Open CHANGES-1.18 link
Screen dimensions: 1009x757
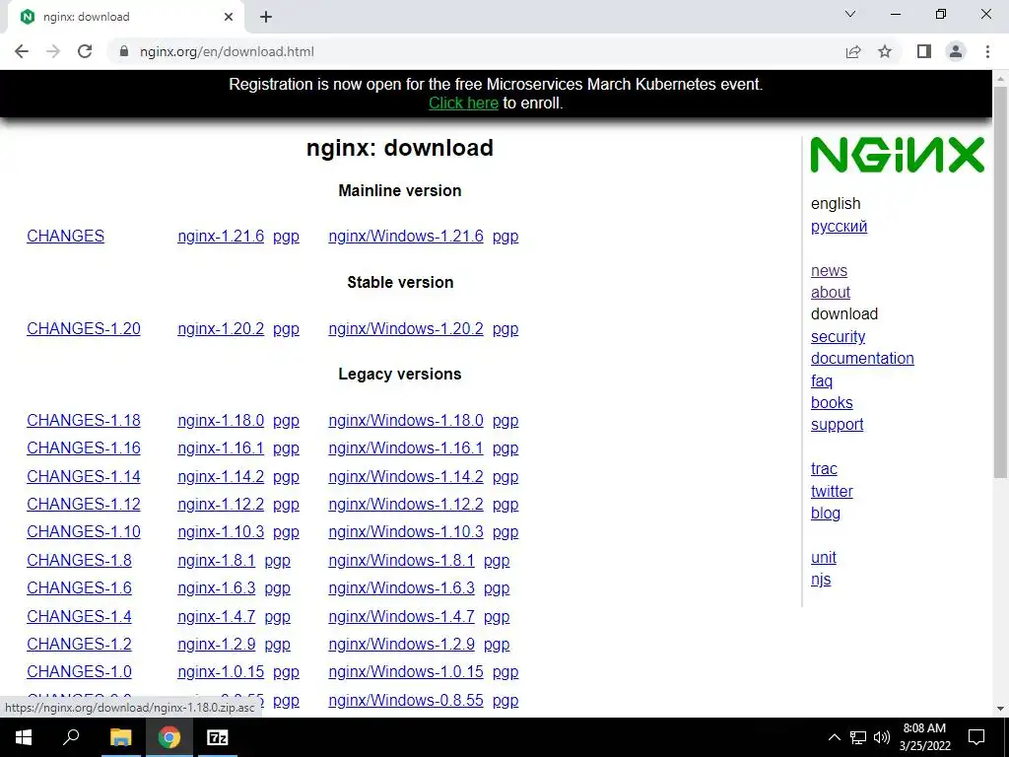pos(84,420)
